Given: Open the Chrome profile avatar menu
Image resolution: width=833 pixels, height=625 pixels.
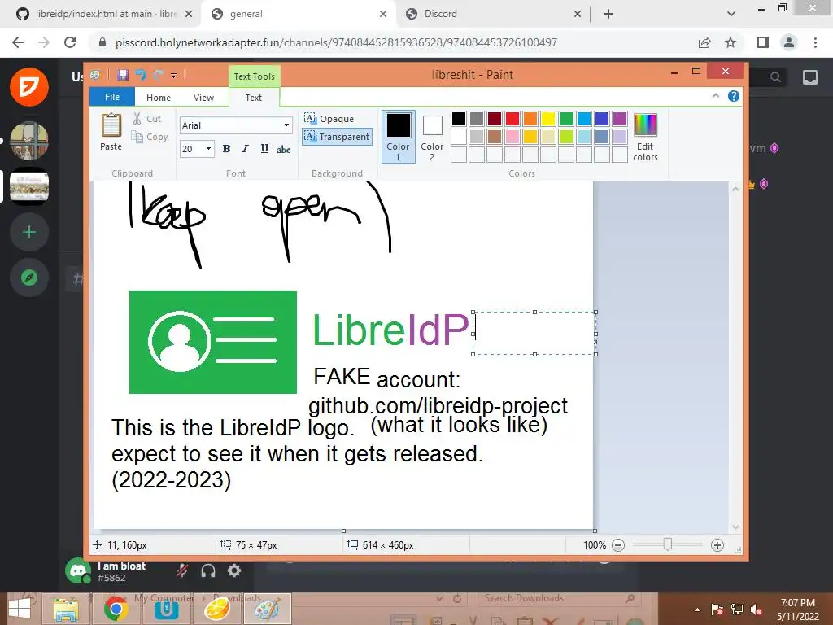Looking at the screenshot, I should point(789,42).
